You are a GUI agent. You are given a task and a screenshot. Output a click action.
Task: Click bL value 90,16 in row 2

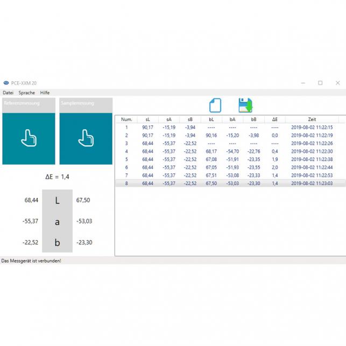(x=211, y=135)
